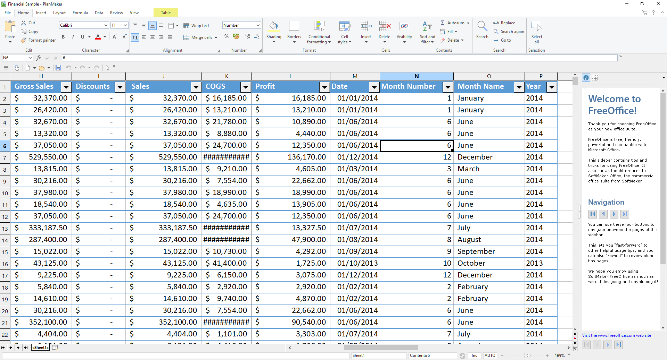Expand the Merge cells dropdown arrow

point(216,37)
